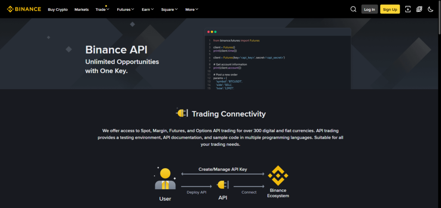The image size is (441, 208).
Task: Open the search icon in header
Action: click(x=353, y=9)
